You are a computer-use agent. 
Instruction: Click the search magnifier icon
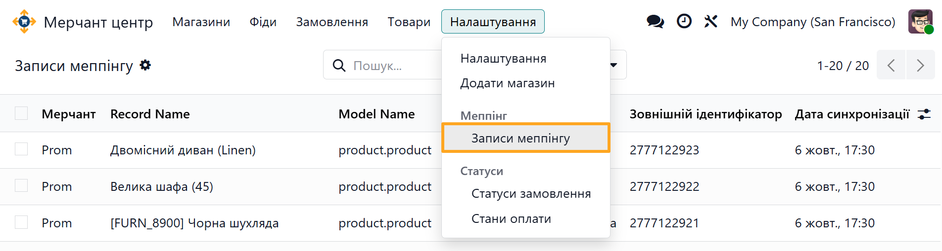pos(339,65)
